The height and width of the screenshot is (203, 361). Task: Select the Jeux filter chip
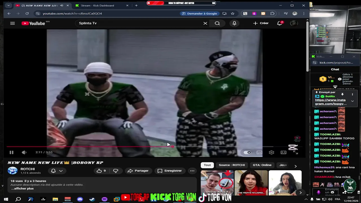point(283,165)
